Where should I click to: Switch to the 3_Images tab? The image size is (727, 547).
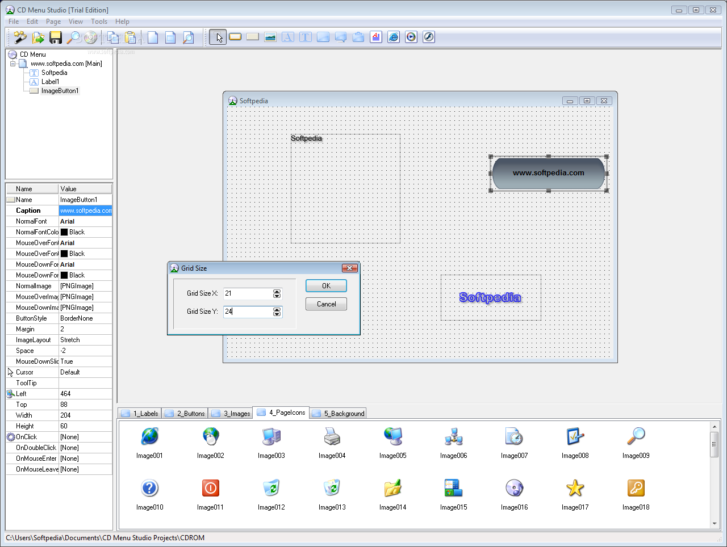(x=231, y=414)
